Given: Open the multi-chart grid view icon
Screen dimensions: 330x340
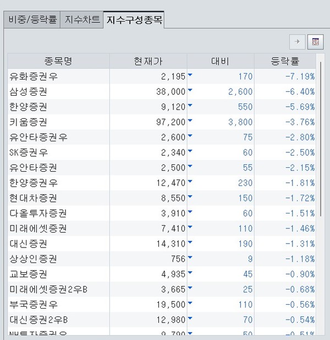Looking at the screenshot, I should coord(315,41).
